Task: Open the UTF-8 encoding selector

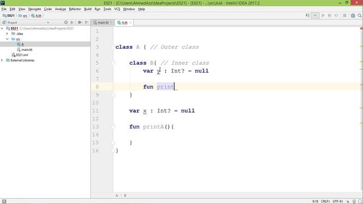Action: coord(338,202)
